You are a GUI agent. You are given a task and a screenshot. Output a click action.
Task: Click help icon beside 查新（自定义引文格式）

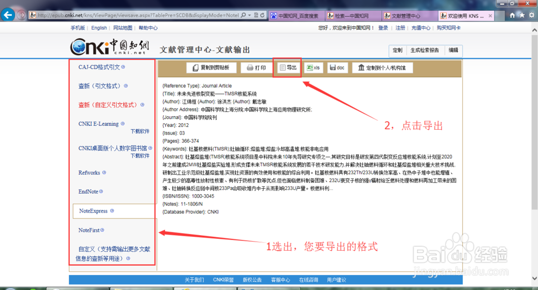[143, 105]
